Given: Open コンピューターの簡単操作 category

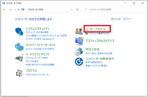Looking at the screenshot, I should [x=100, y=59].
